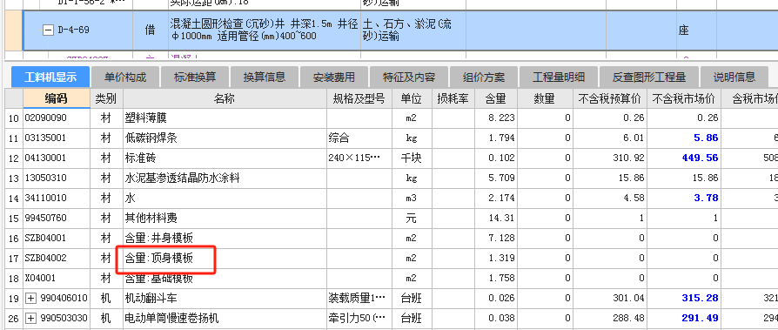Click the 不含税市场价 column header
778x330 pixels.
click(684, 98)
